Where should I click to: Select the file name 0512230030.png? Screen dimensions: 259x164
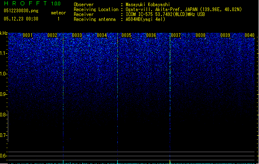[21, 11]
